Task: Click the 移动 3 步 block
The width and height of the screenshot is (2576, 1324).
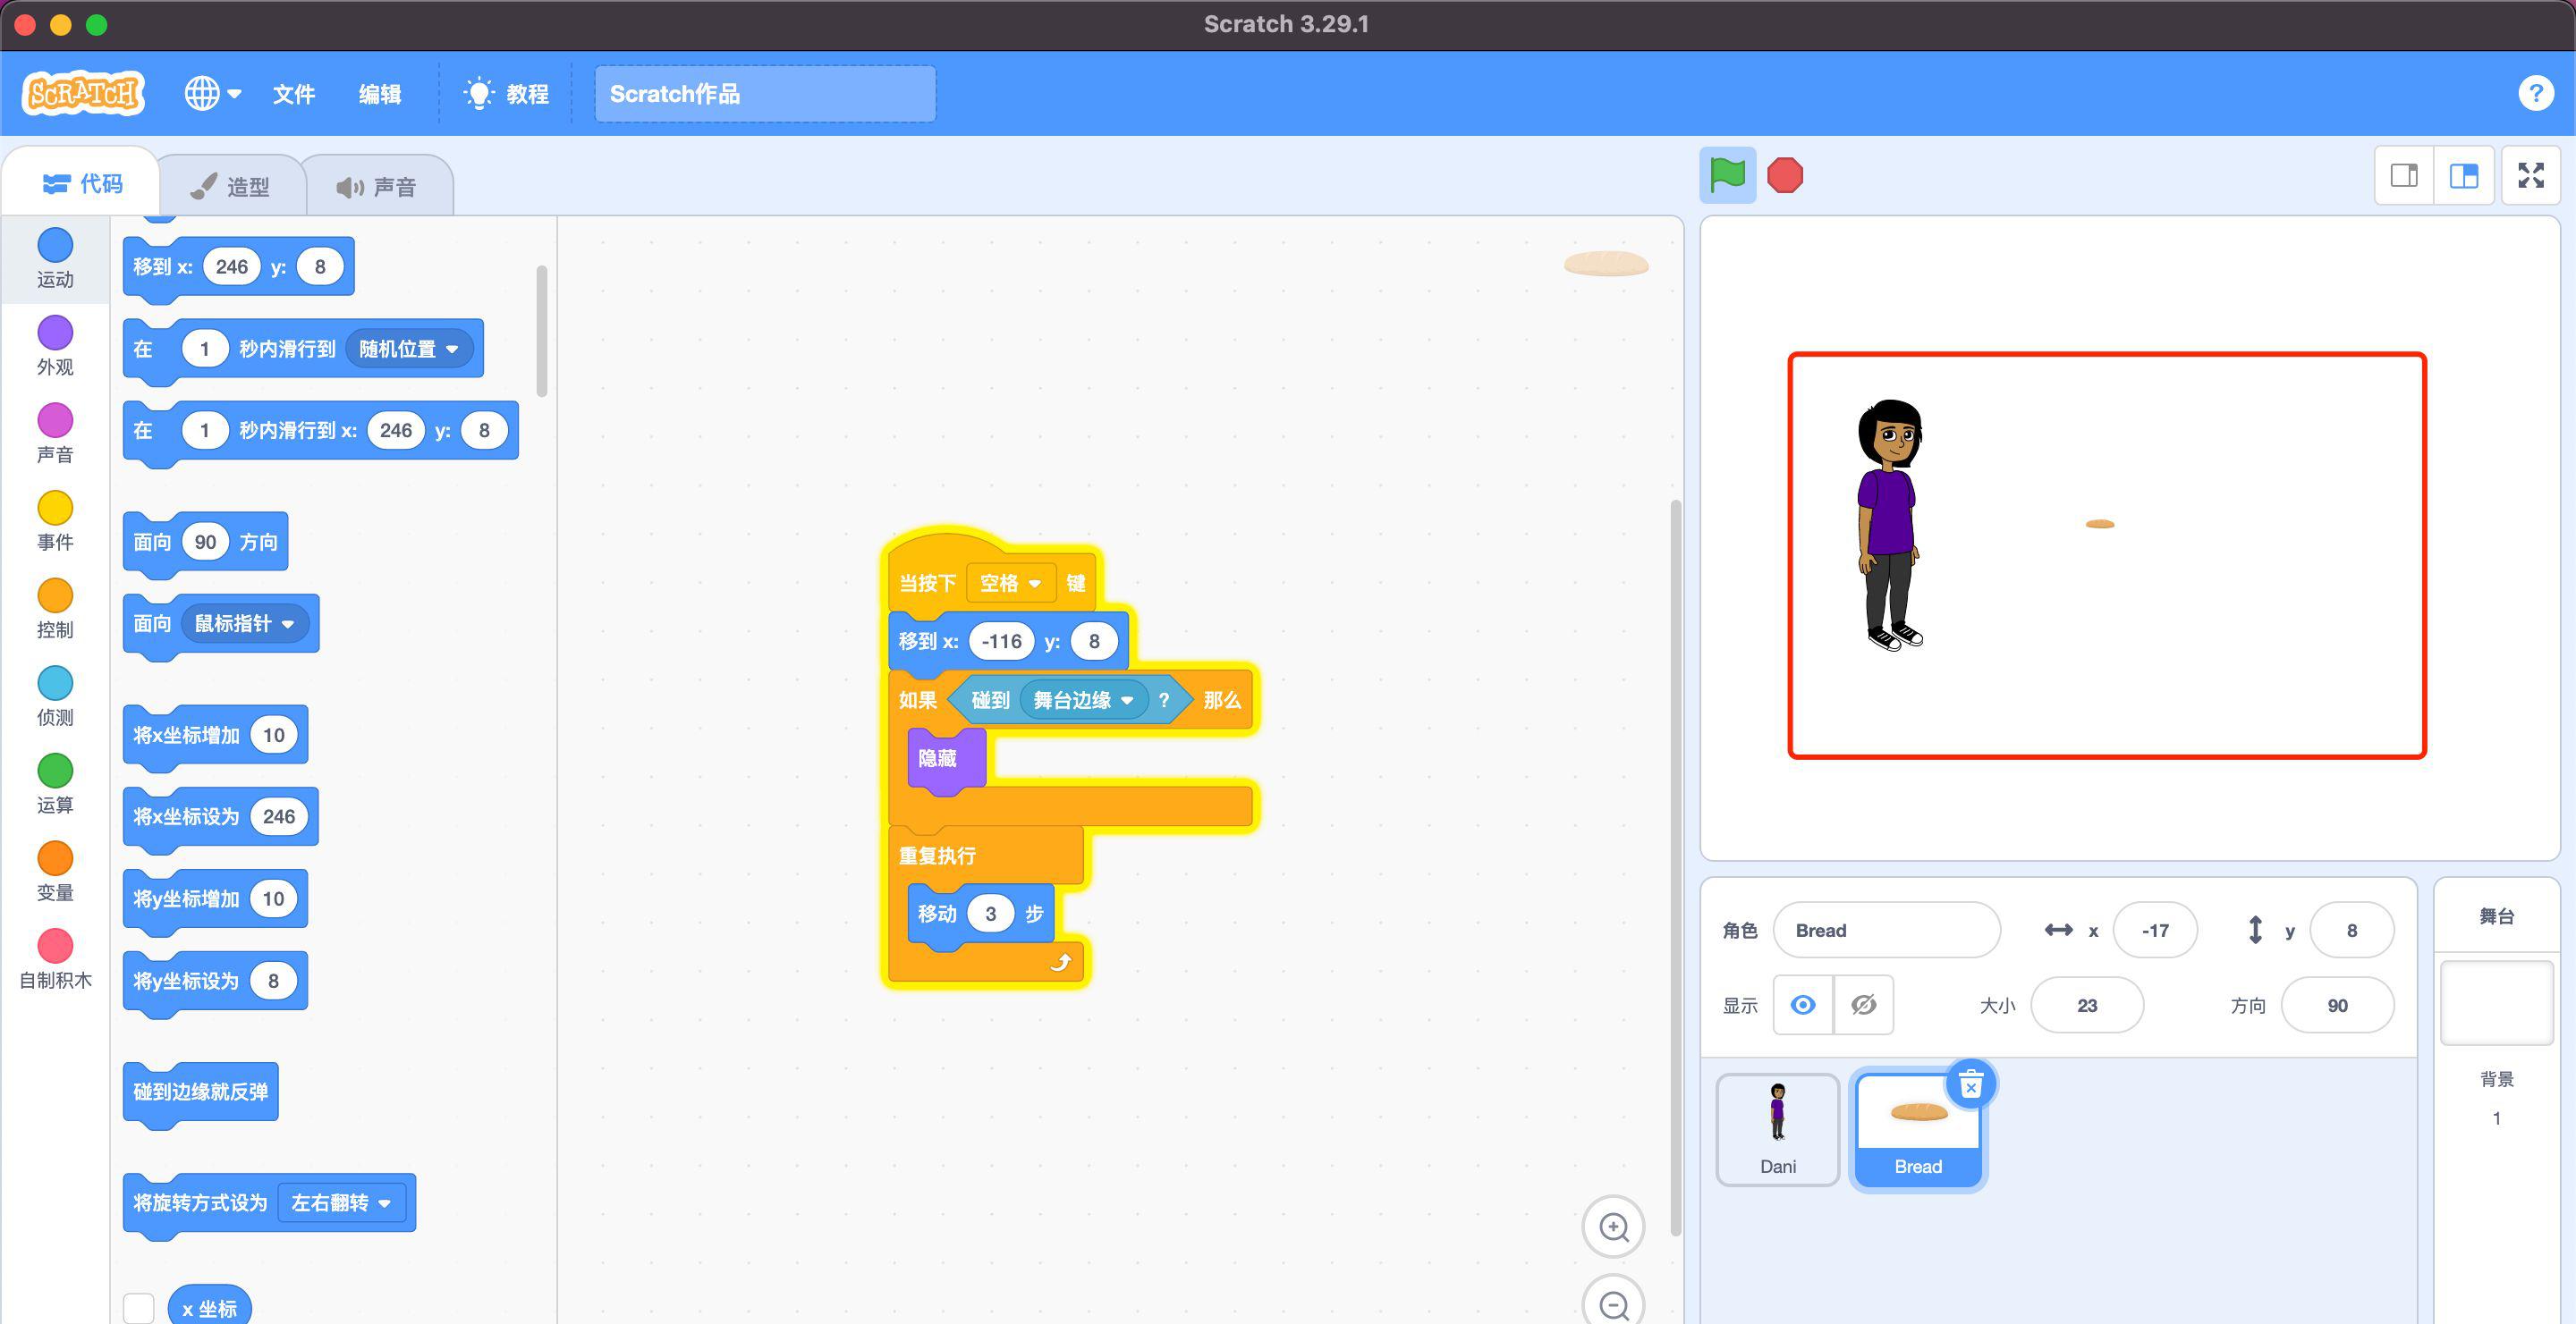Action: pos(937,915)
